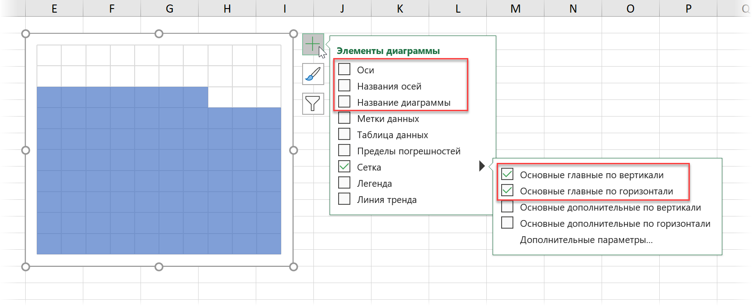Click the chart's top-right resize handle
This screenshot has width=752, height=306.
point(294,34)
